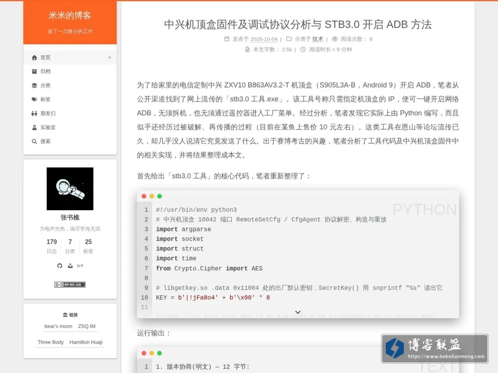Open the 博客联盟 banner link
The image size is (498, 373).
435,349
